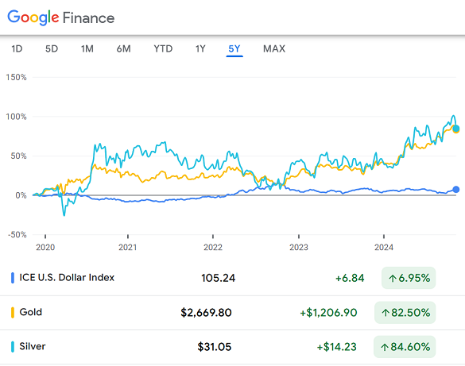Click the 82.50% gain badge
The width and height of the screenshot is (465, 366).
405,312
